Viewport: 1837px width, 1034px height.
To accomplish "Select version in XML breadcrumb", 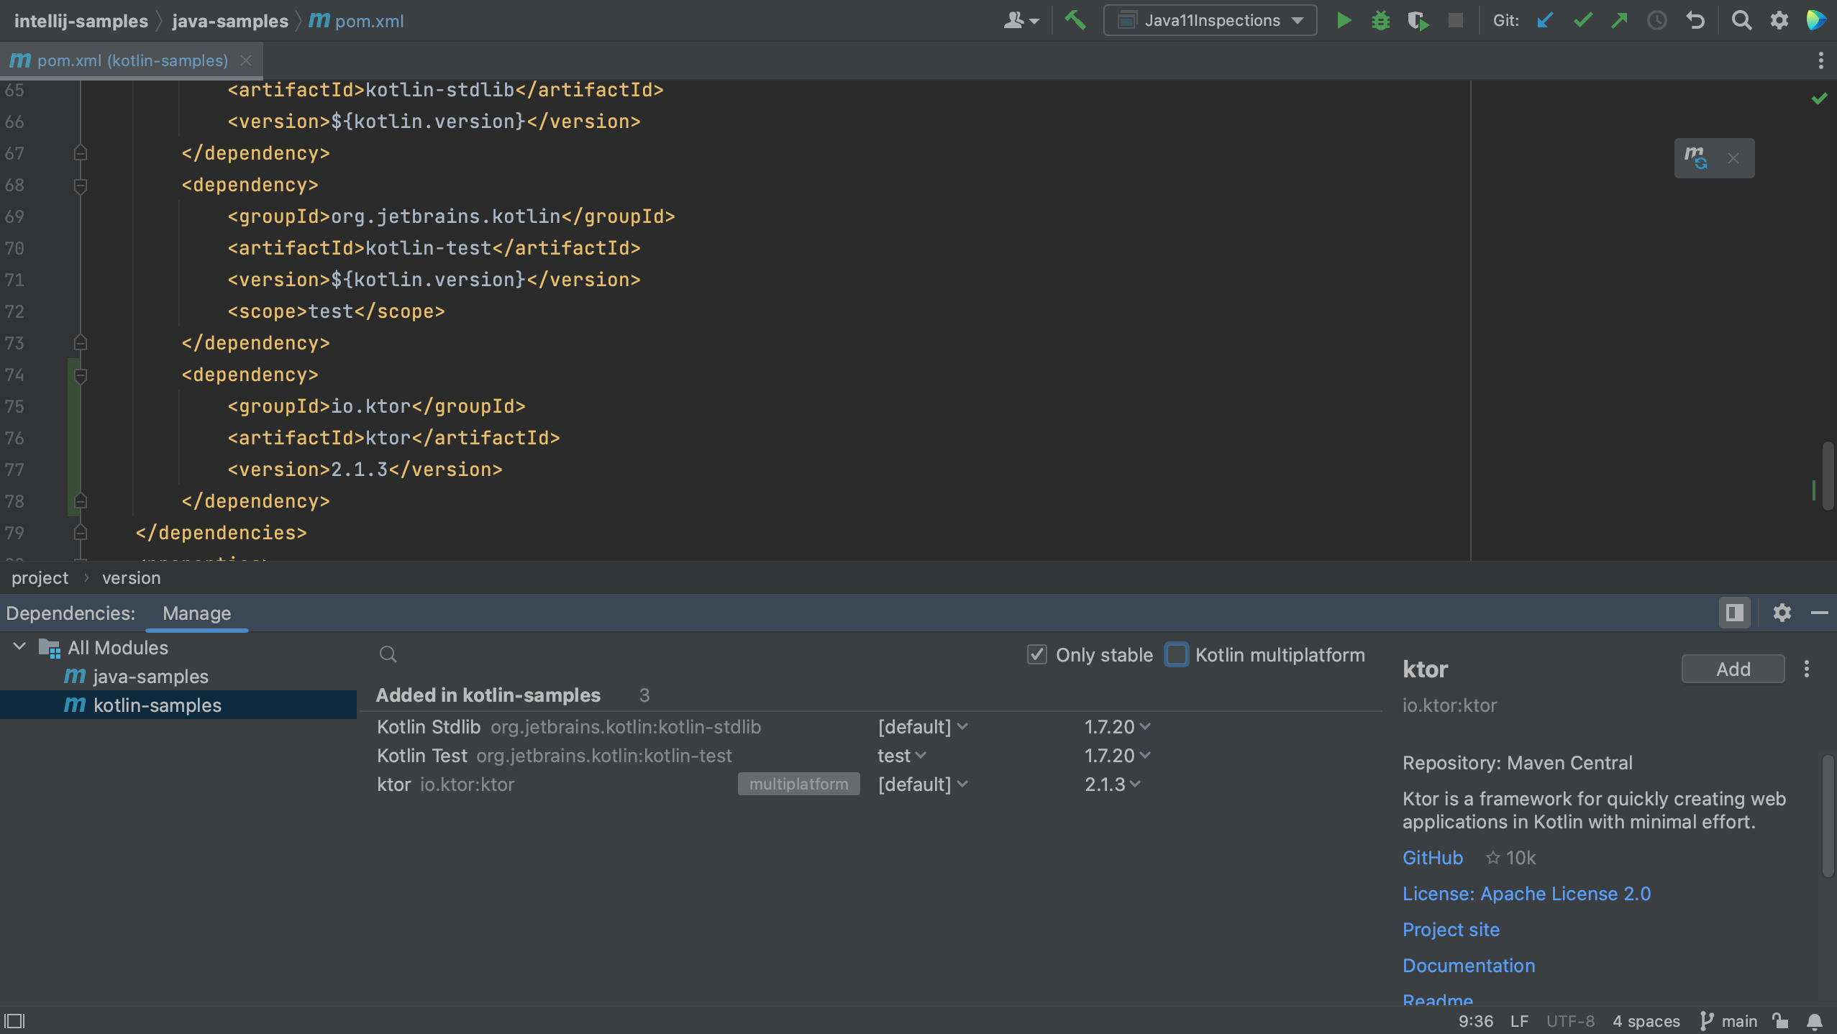I will pos(132,578).
